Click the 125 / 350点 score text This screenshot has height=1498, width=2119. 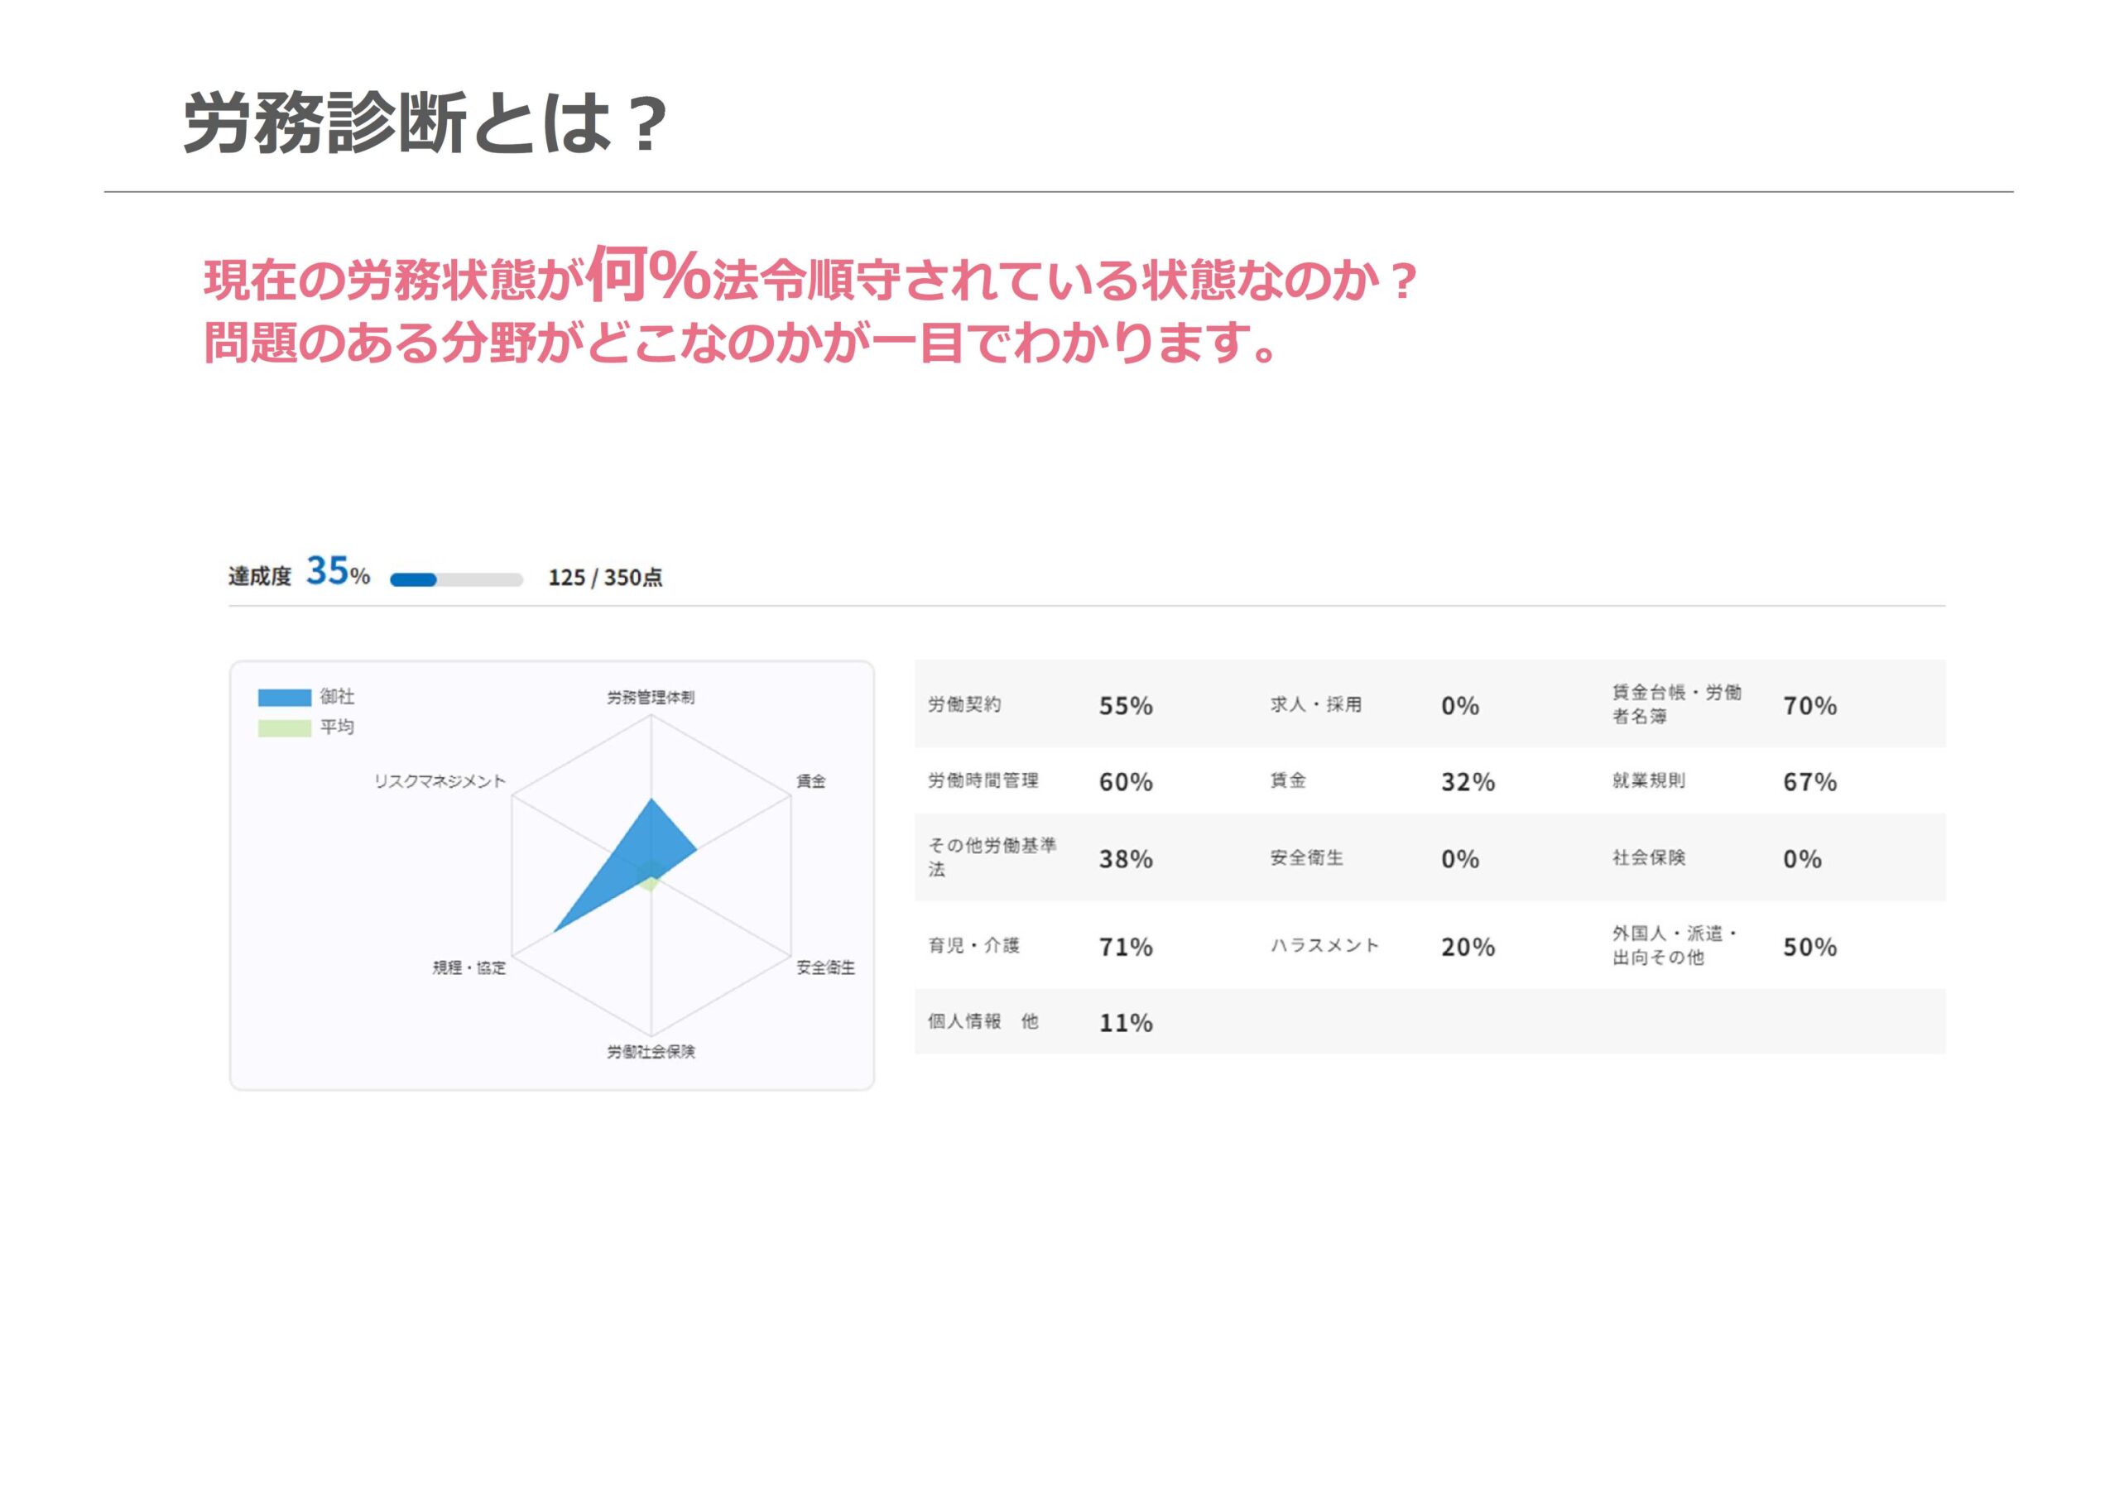tap(604, 578)
